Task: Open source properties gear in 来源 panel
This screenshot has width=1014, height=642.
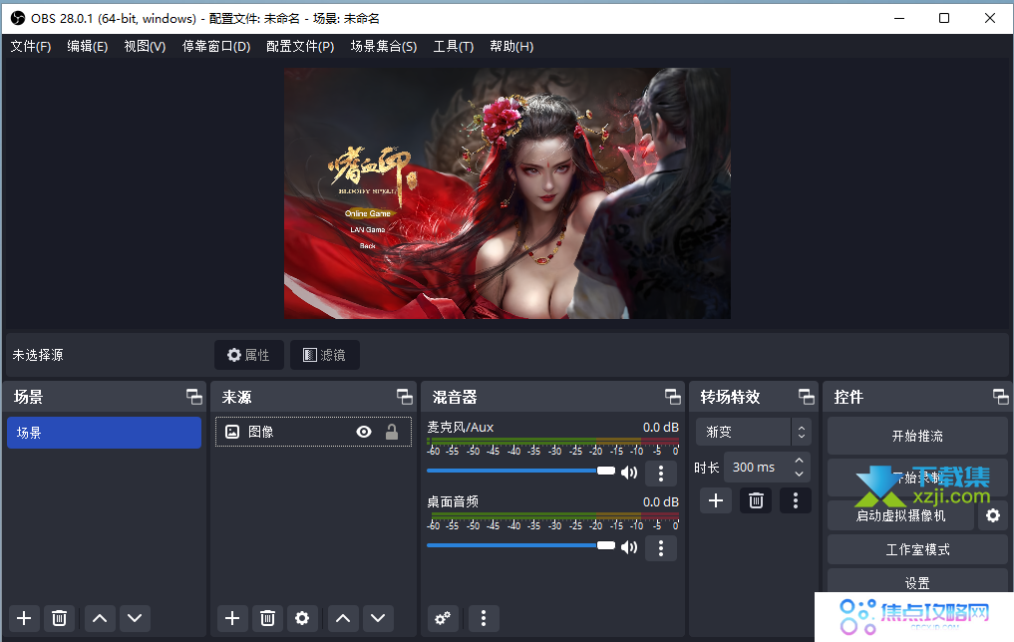Action: pyautogui.click(x=302, y=619)
